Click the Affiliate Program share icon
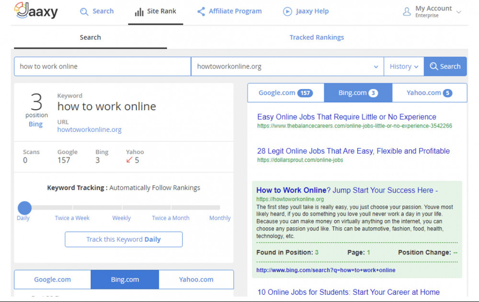Screen dimensions: 479x302 coord(201,12)
